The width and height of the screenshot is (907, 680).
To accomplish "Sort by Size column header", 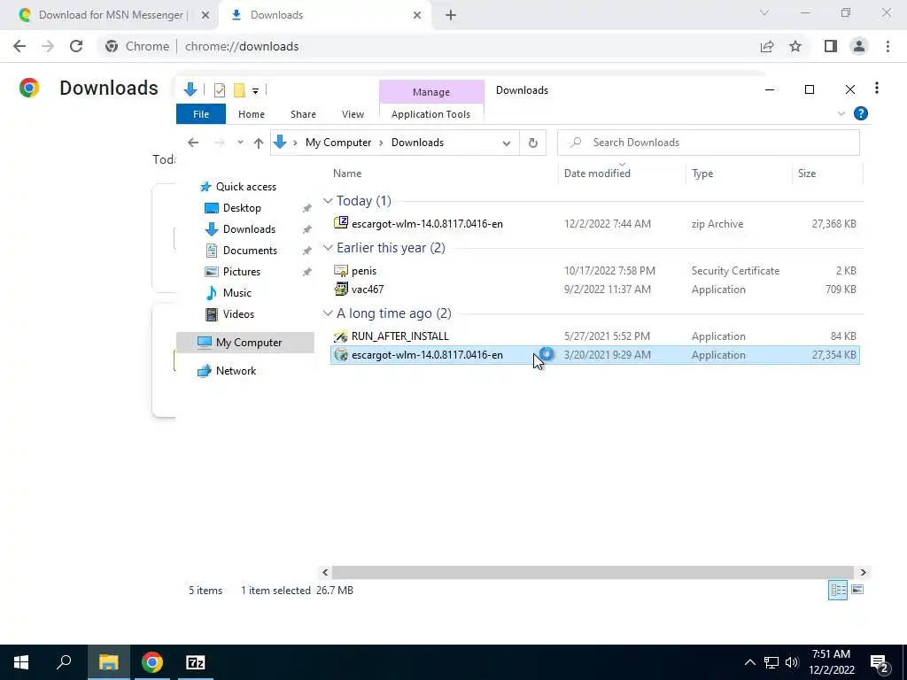I will [806, 174].
